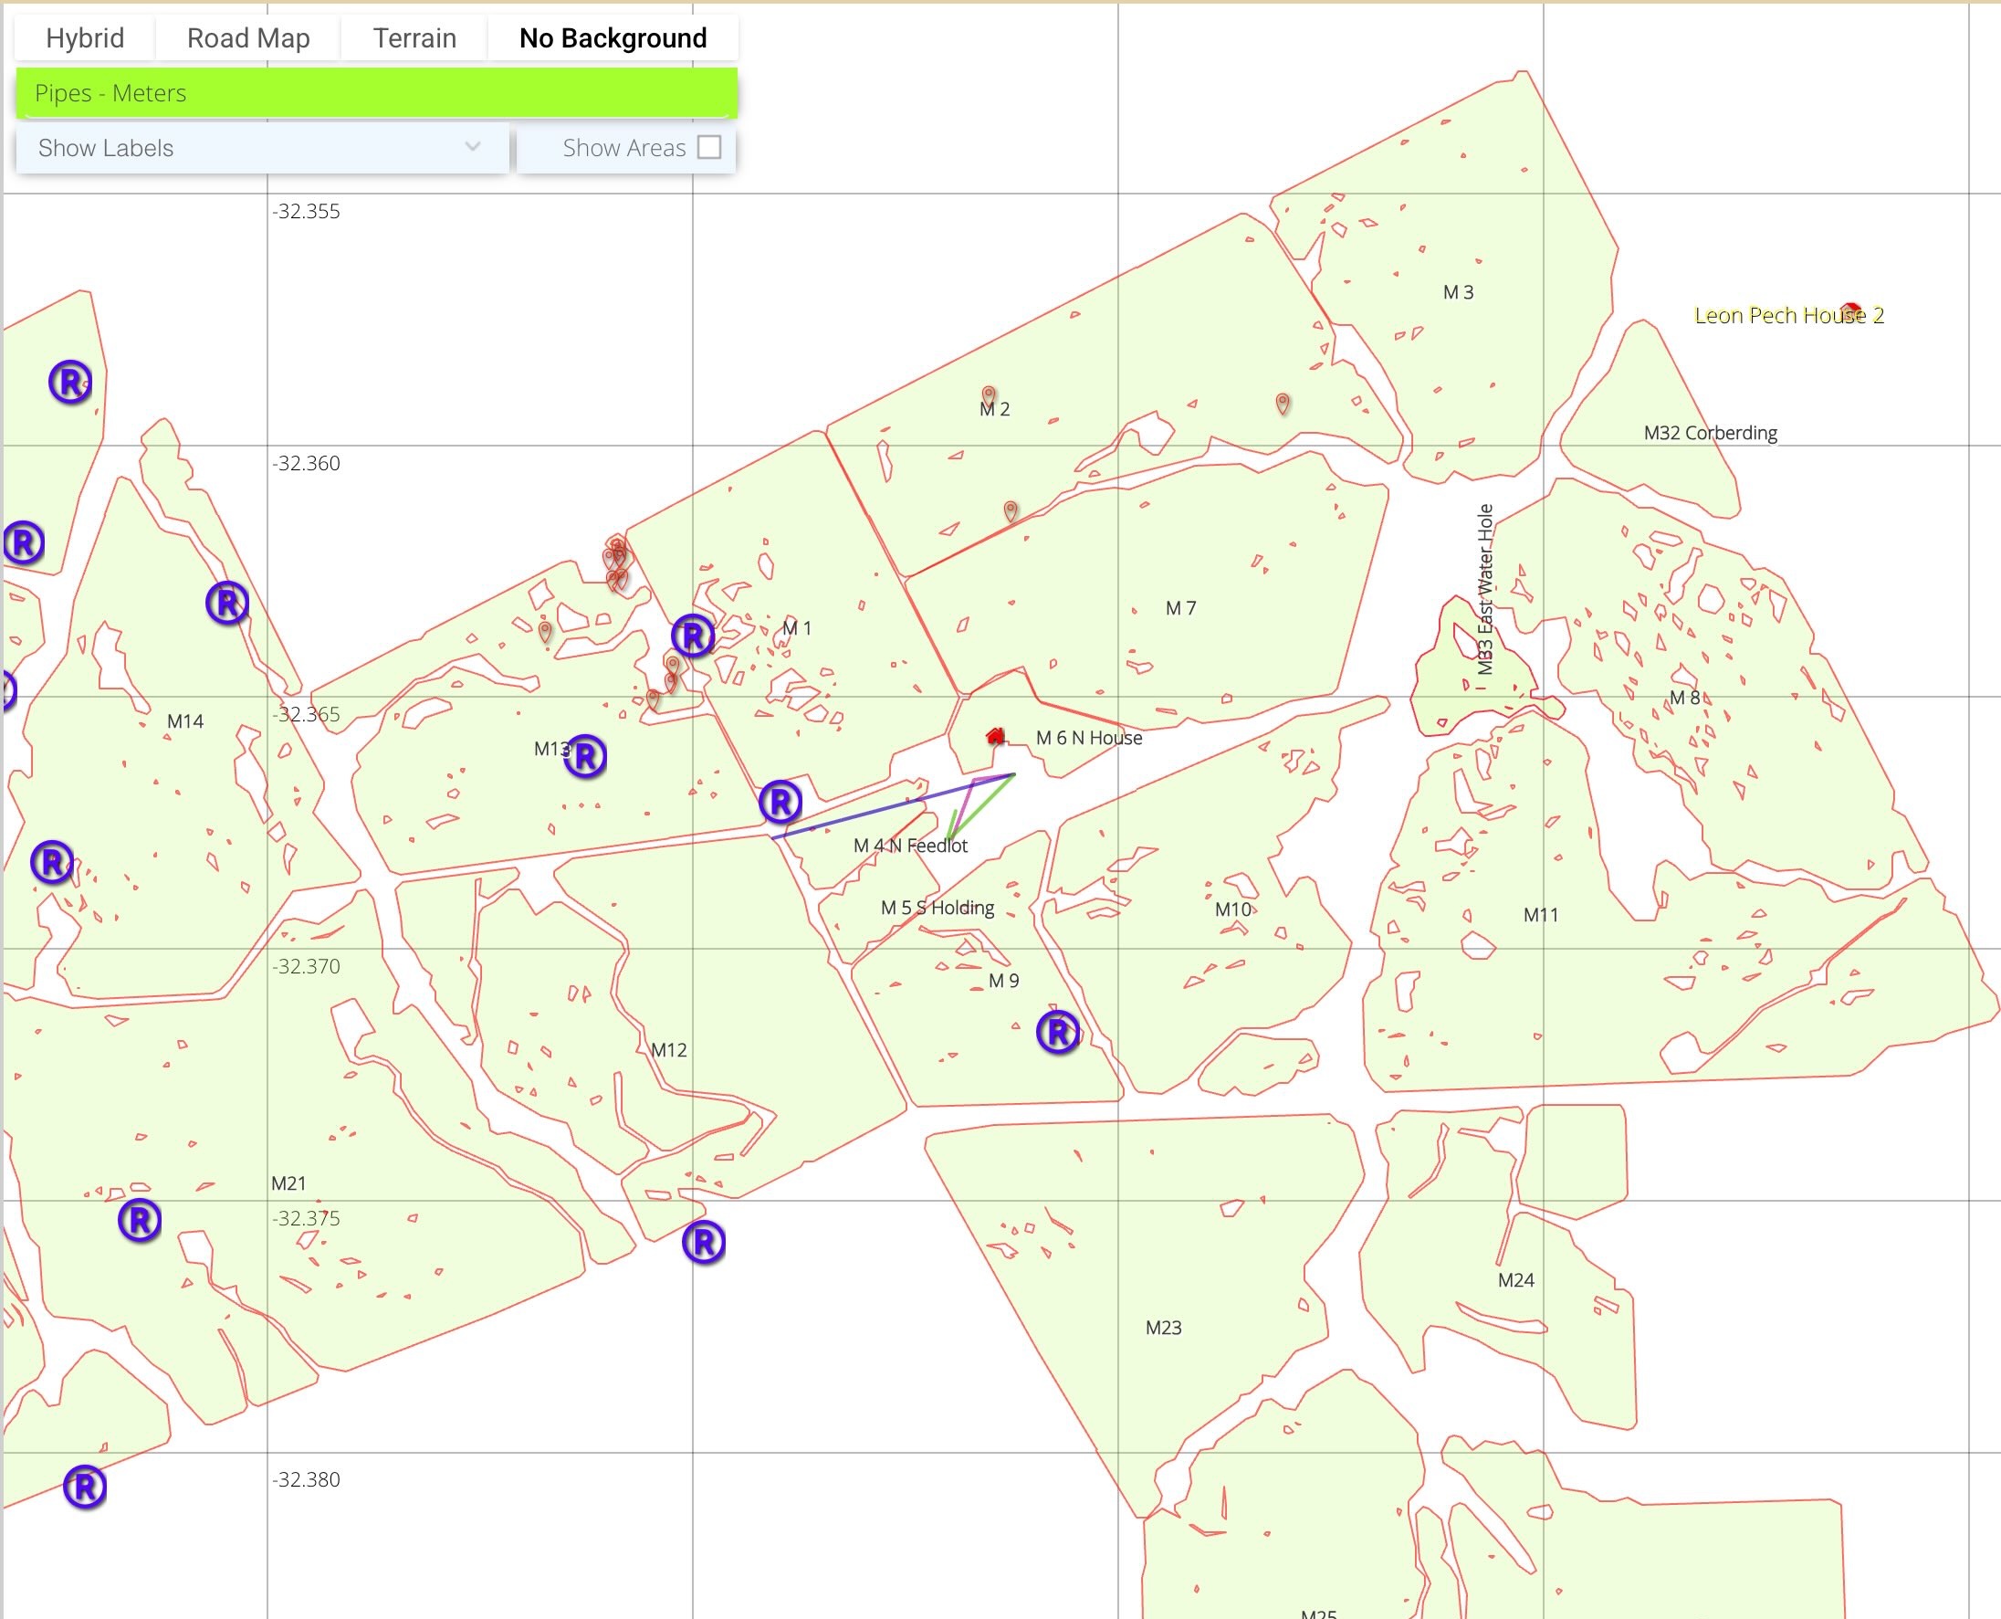The height and width of the screenshot is (1619, 2001).
Task: Click the M 5 S Holding label
Action: (x=938, y=908)
